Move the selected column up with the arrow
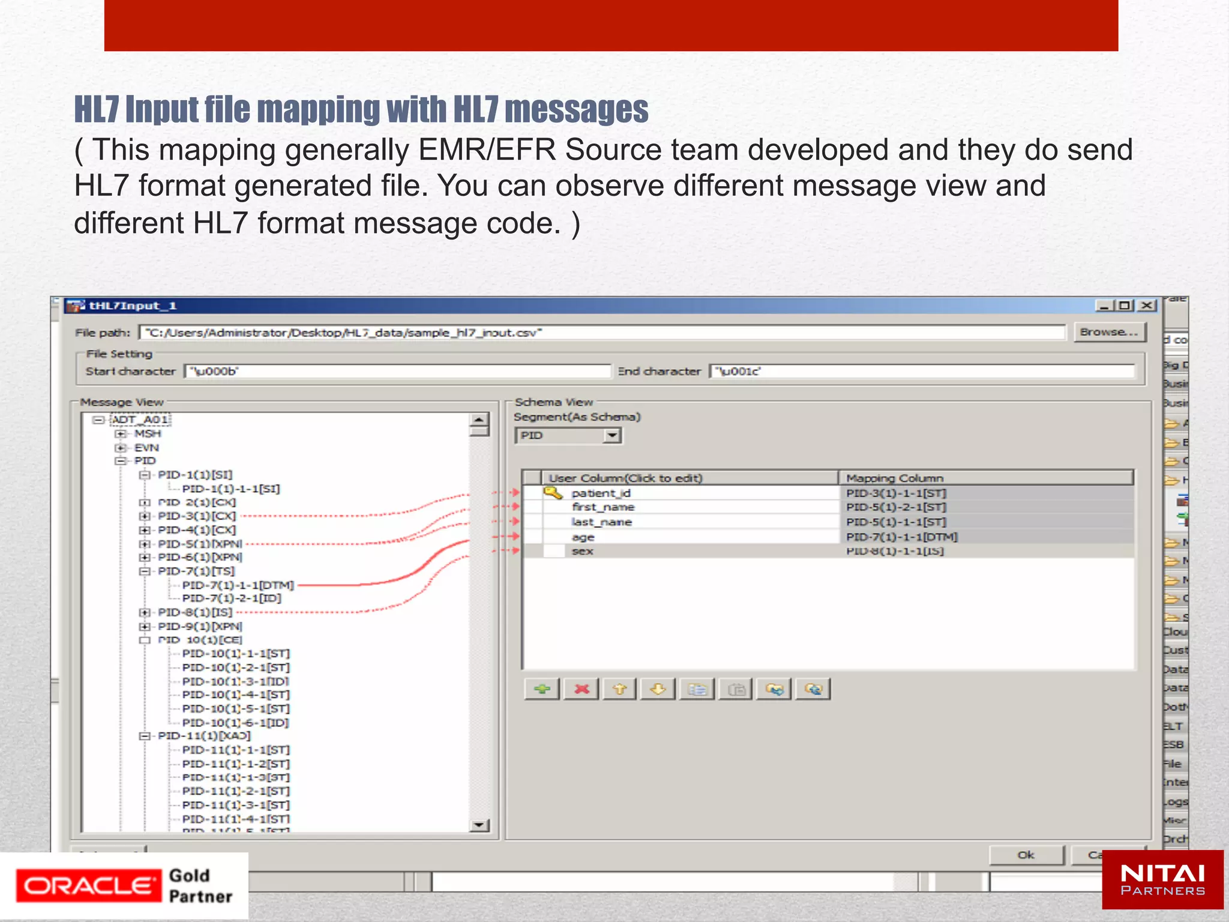This screenshot has height=922, width=1229. 619,689
